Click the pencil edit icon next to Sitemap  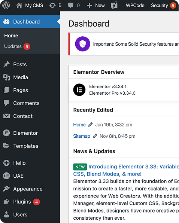click(x=95, y=136)
